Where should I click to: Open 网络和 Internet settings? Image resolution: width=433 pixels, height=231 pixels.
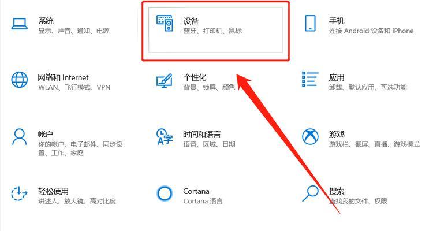pyautogui.click(x=64, y=77)
